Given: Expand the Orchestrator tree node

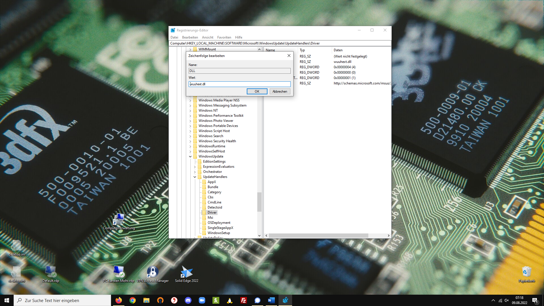Looking at the screenshot, I should point(195,172).
